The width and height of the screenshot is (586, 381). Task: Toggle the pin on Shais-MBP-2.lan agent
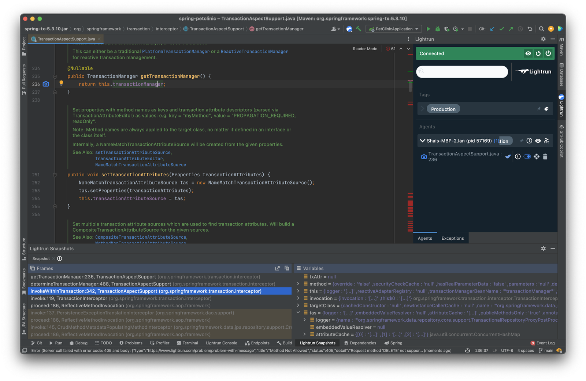522,141
